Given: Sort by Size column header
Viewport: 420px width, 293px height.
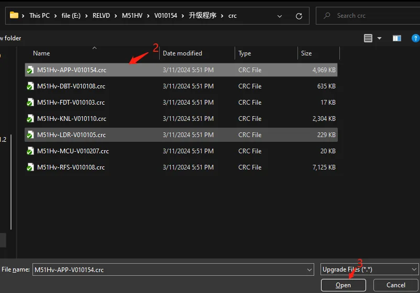Looking at the screenshot, I should [306, 53].
